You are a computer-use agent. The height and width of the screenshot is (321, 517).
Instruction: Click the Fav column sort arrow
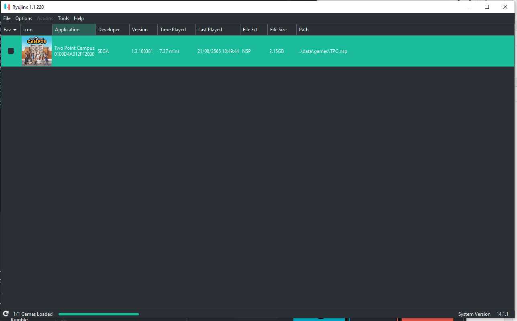(15, 30)
